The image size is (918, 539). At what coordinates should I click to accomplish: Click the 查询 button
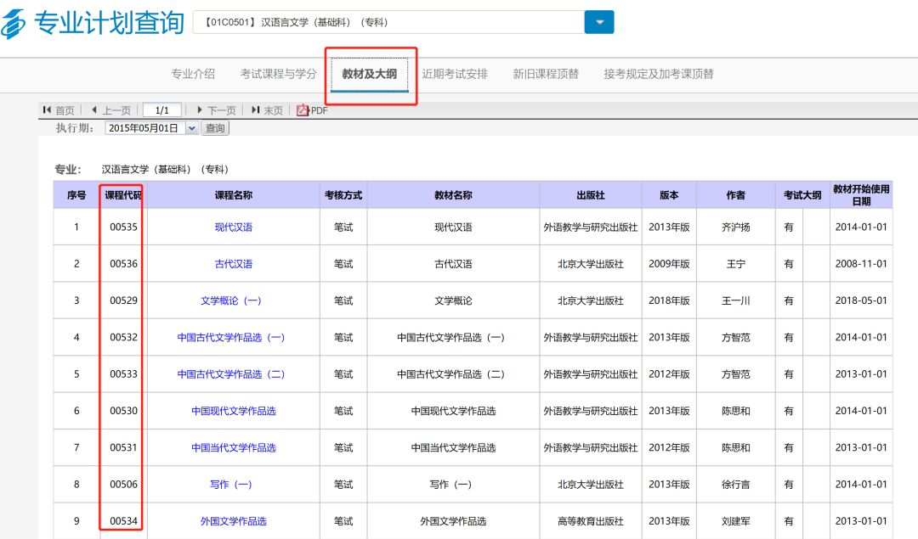(214, 128)
